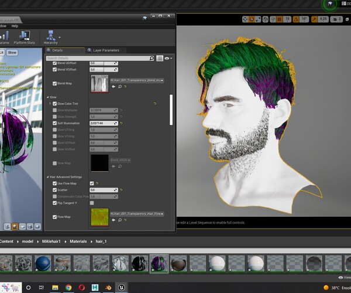
Task: Open the Hierarchy dropdown arrow
Action: 60,38
